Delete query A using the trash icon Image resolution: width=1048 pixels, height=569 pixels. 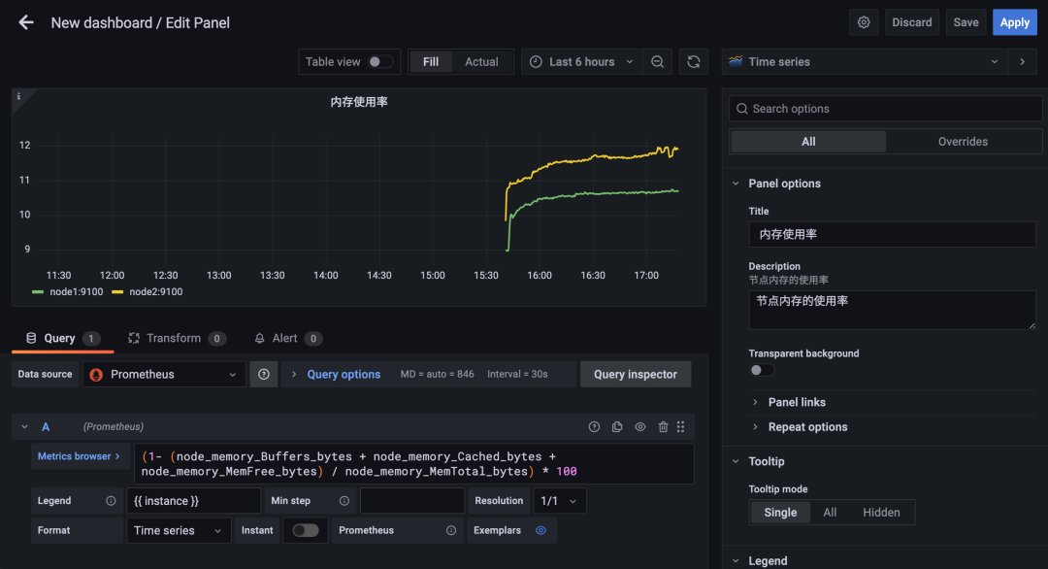(x=663, y=427)
